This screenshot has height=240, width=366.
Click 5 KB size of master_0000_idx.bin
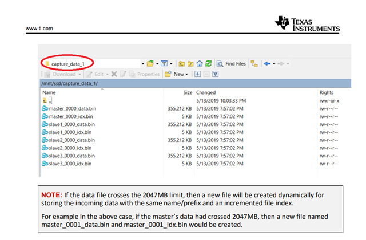click(x=187, y=116)
